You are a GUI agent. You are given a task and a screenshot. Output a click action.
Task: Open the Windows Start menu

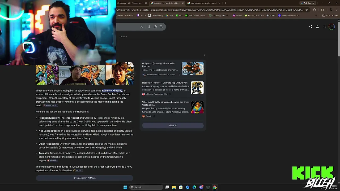(125, 187)
